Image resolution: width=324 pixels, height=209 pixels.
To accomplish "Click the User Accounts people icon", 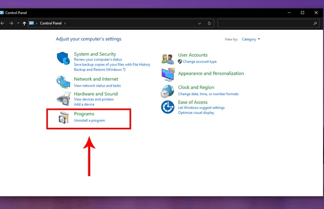I will pyautogui.click(x=167, y=59).
